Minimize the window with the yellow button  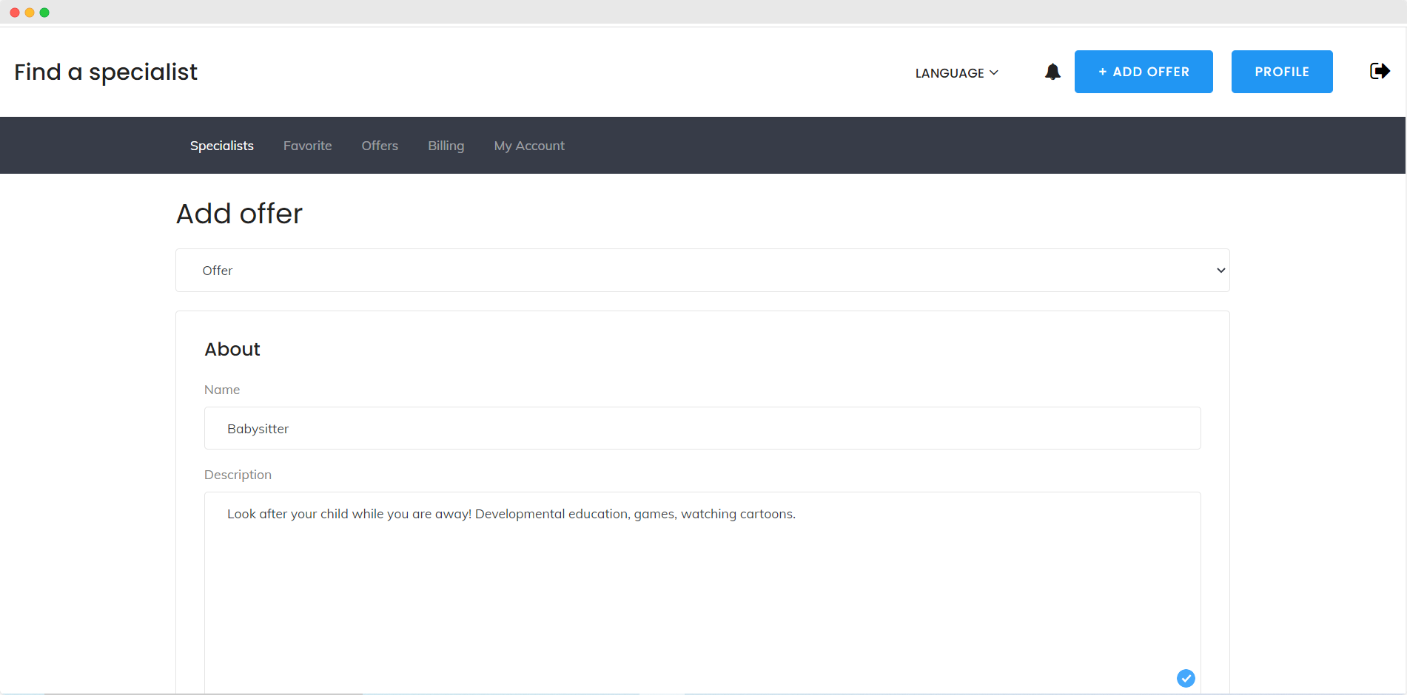coord(30,13)
